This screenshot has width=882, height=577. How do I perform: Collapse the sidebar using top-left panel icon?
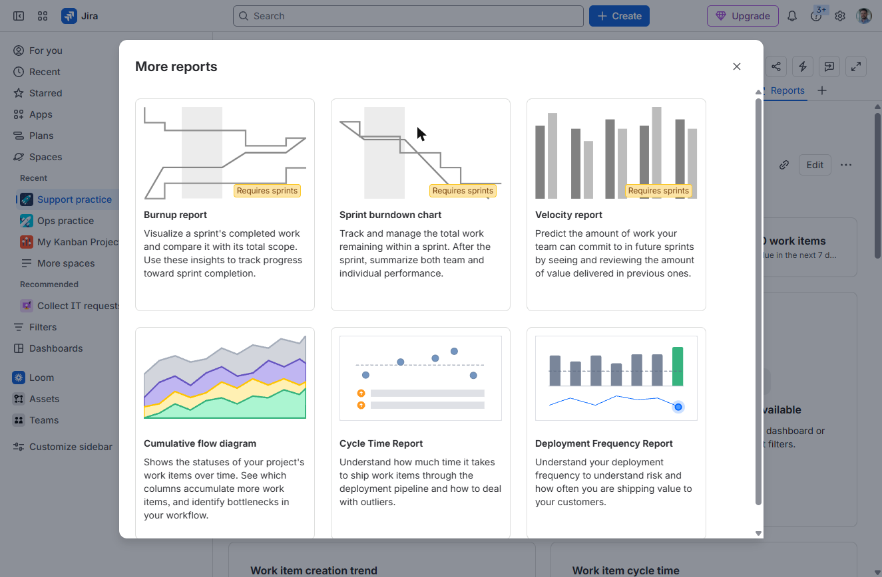(19, 16)
